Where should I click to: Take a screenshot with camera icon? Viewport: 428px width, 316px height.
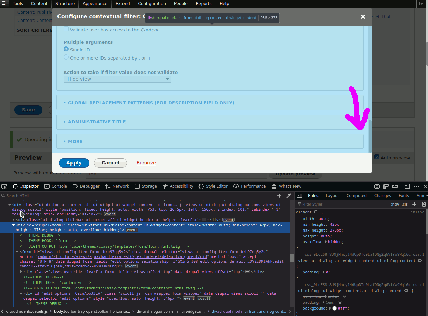(x=377, y=186)
